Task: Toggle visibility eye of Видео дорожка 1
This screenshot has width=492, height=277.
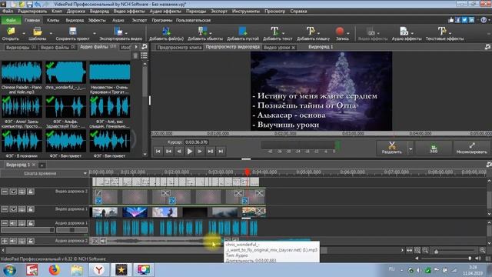Action: click(13, 209)
